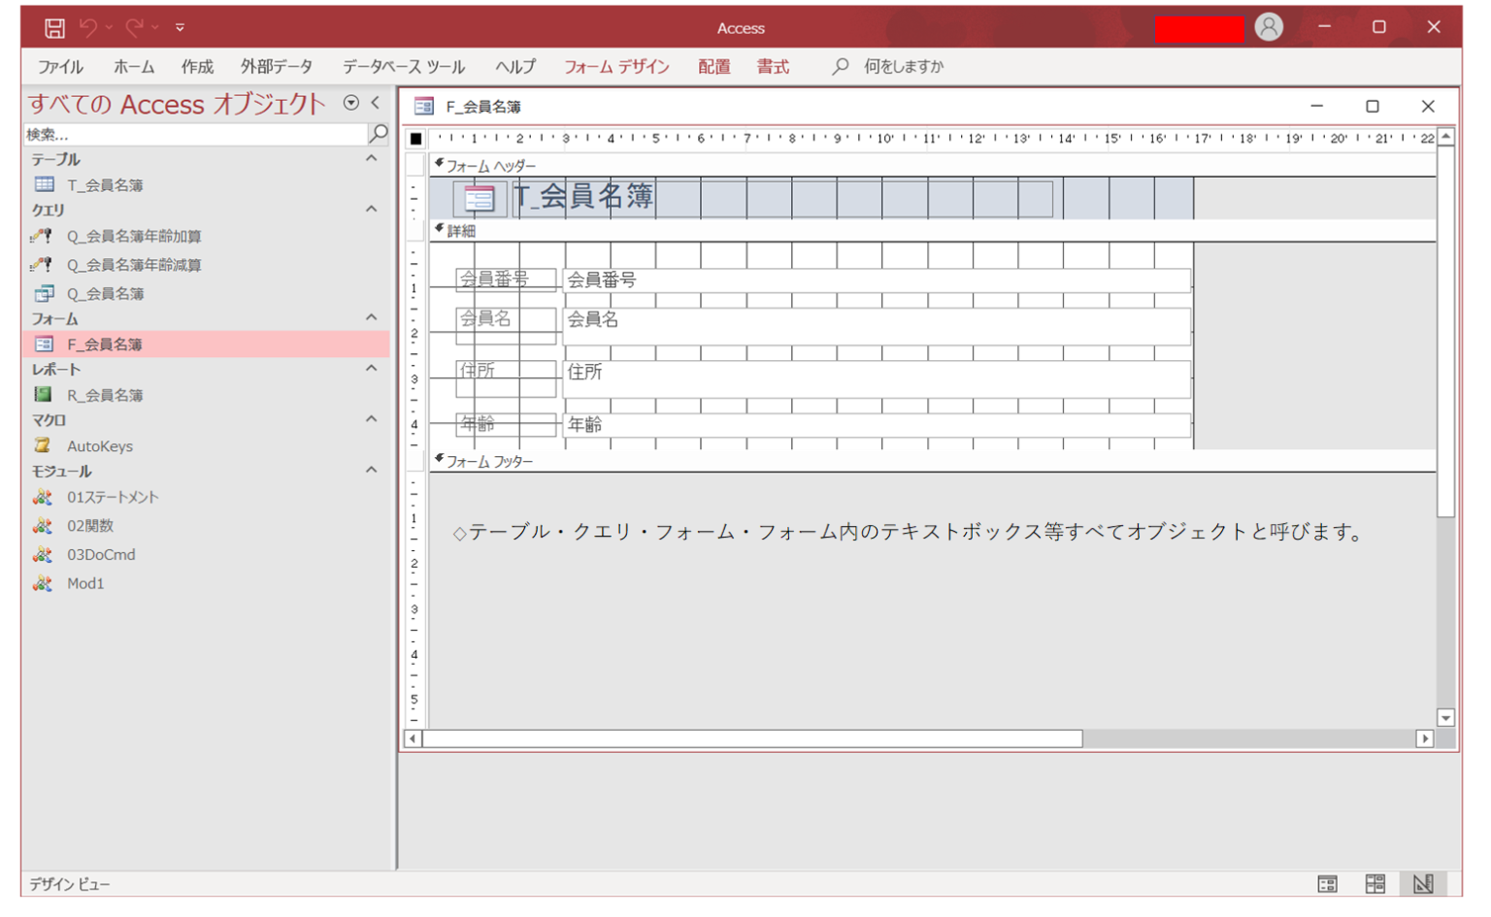Collapse the navigation pane with the shutter arrow

click(378, 103)
